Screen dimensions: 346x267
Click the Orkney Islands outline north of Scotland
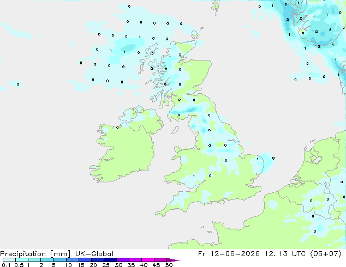(x=196, y=34)
